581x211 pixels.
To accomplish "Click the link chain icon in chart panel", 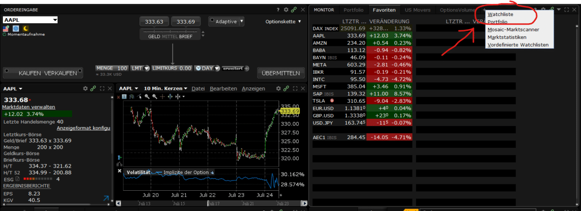I will 286,89.
